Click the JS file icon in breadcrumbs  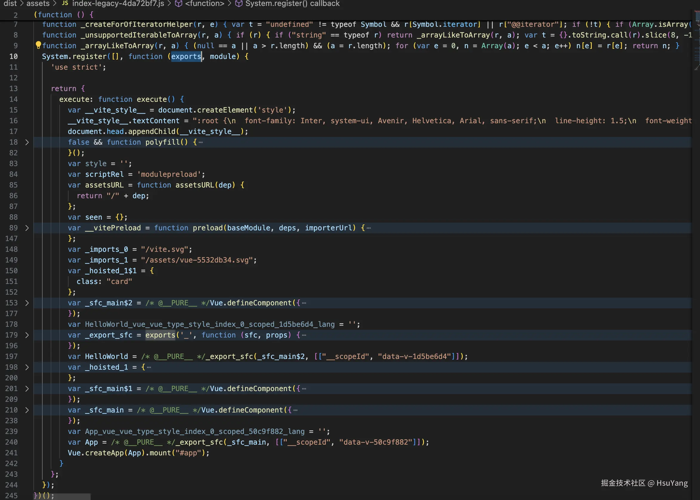65,3
